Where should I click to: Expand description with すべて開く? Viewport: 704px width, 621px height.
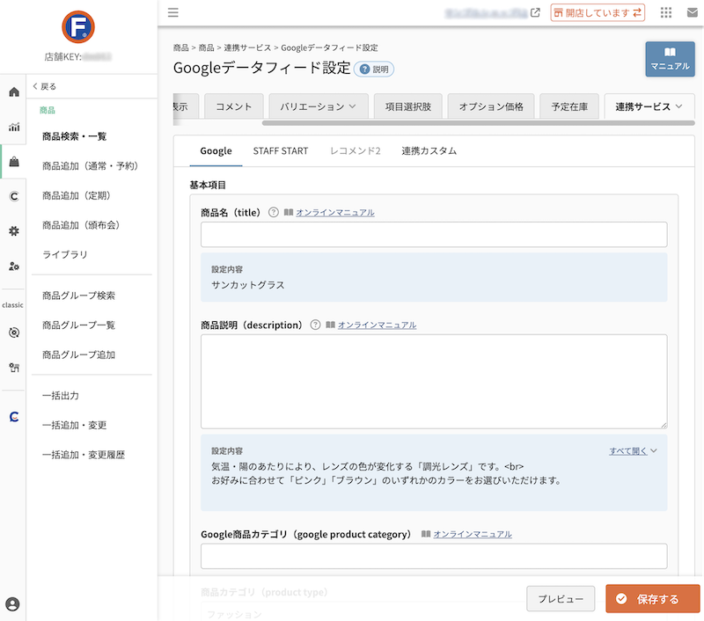[633, 451]
